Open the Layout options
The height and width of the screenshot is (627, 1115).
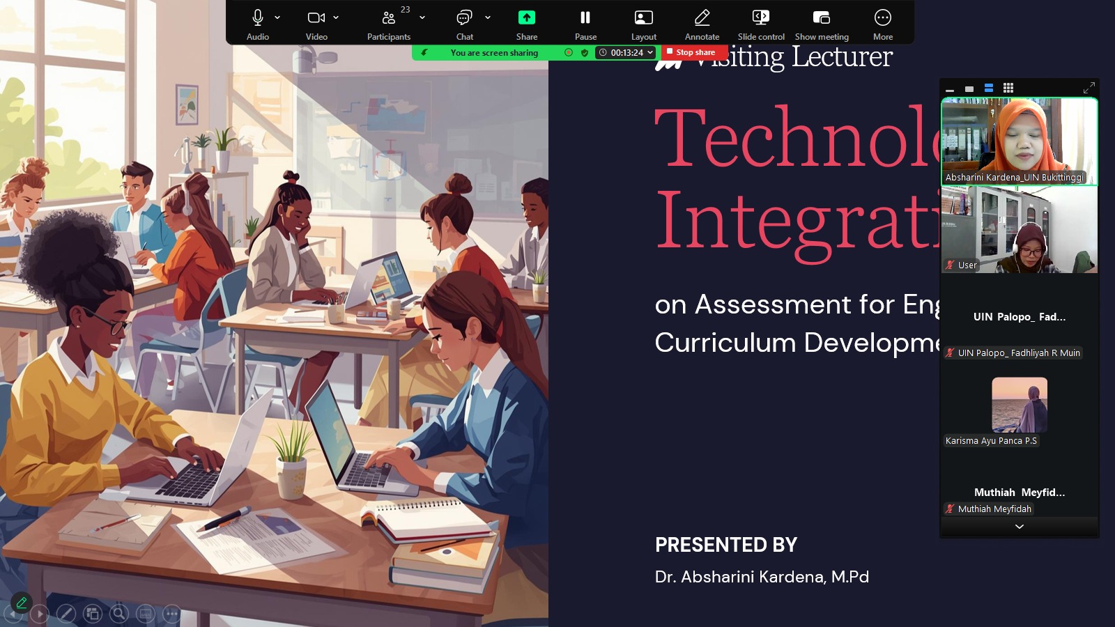pos(643,24)
